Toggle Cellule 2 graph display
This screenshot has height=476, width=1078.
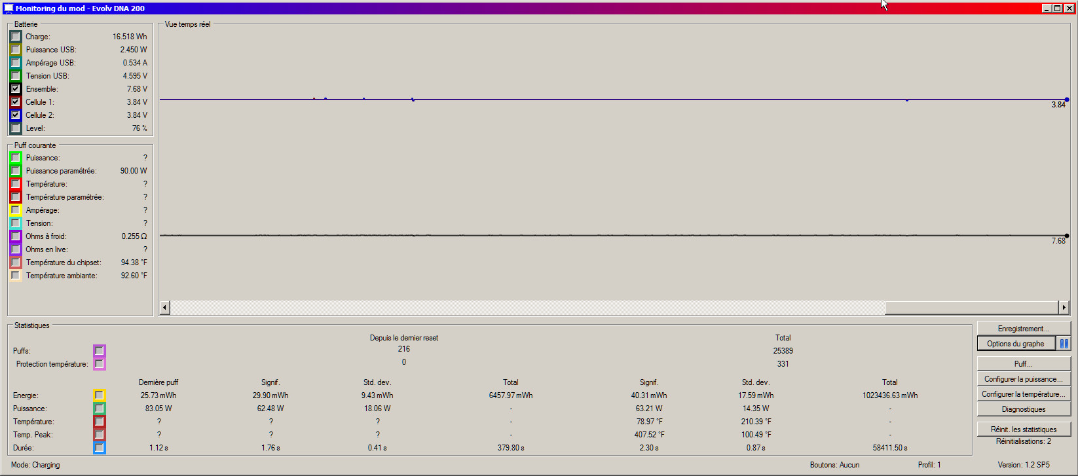coord(16,115)
